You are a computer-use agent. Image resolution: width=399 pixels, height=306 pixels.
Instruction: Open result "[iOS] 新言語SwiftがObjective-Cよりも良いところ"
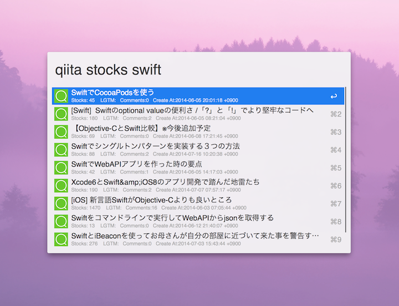[198, 203]
